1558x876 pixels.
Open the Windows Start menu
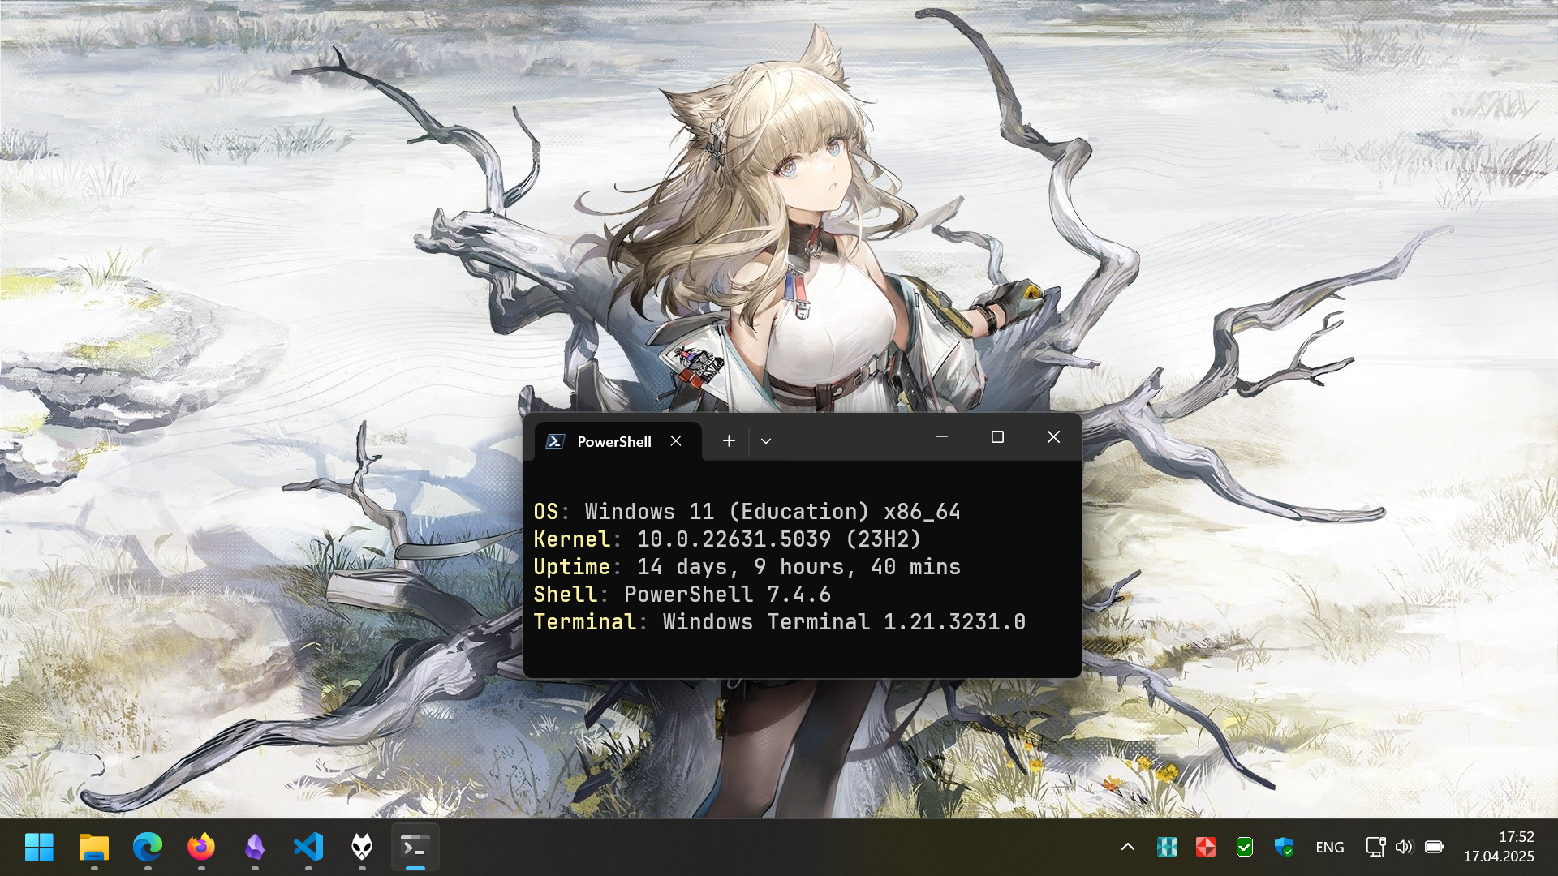click(39, 847)
